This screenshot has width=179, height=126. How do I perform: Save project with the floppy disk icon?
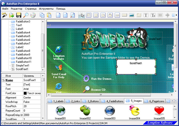pos(19,15)
